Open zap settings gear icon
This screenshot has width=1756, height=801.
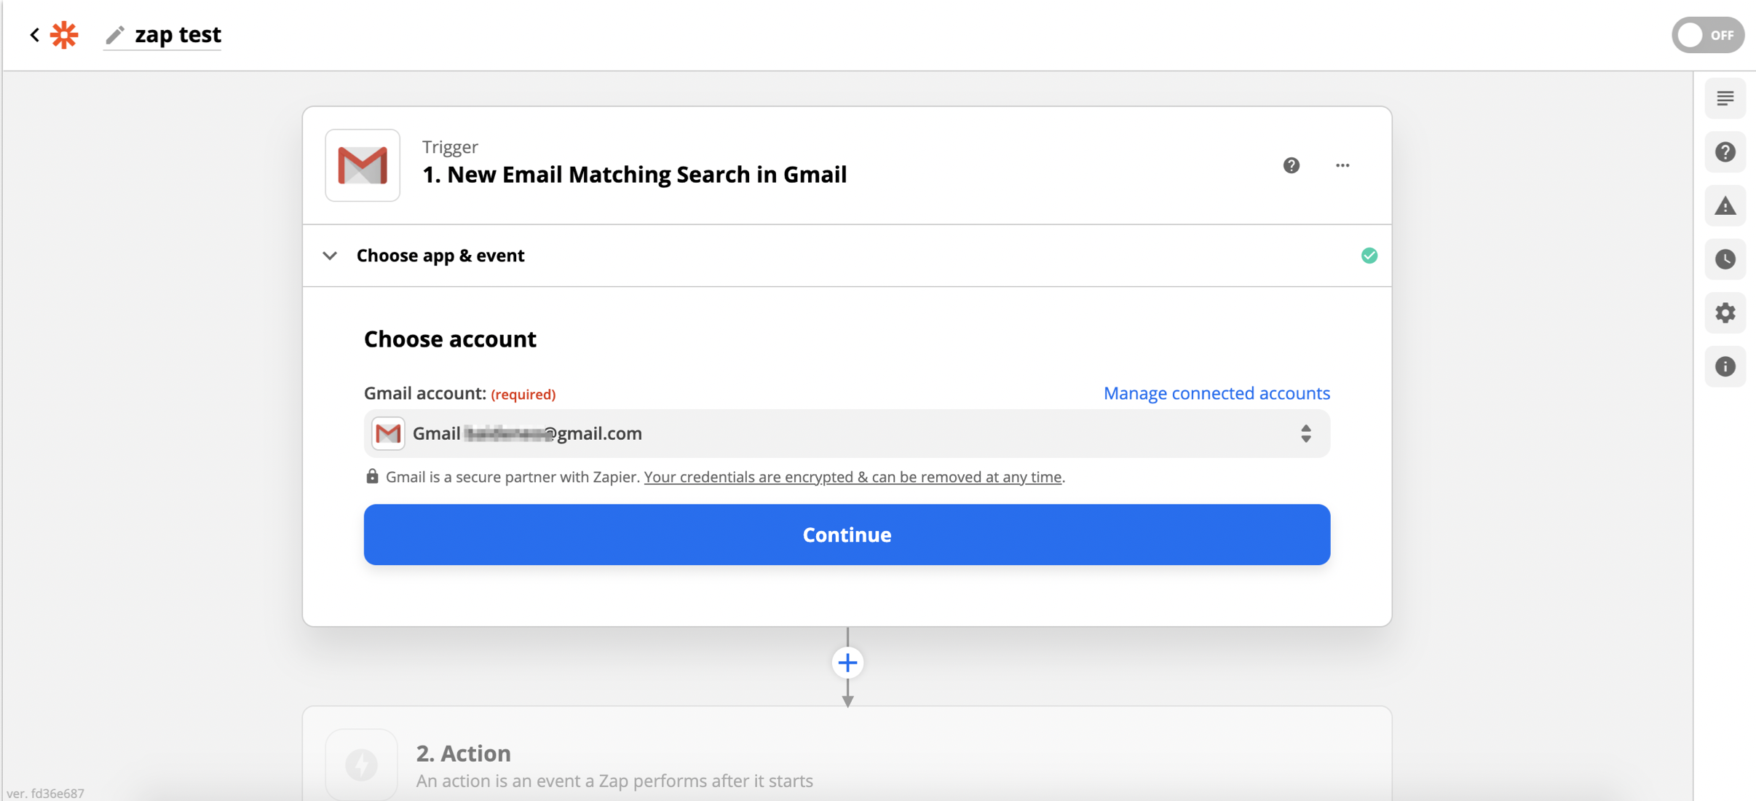point(1725,313)
